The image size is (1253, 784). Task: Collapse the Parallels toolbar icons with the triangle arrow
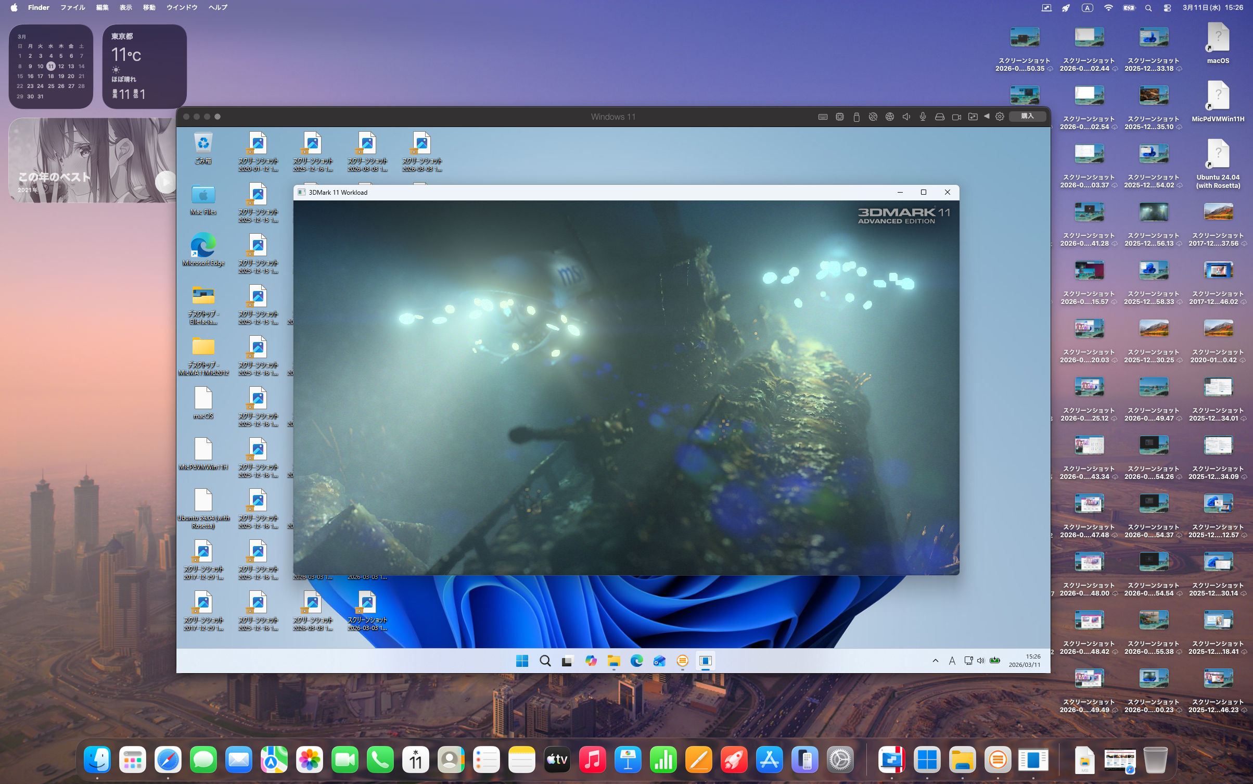click(x=986, y=117)
